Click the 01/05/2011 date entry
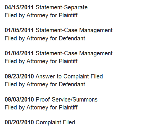Screen dimensions: 152x134 click(19, 30)
